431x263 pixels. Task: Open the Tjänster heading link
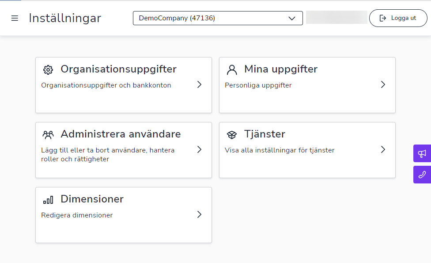[x=265, y=134]
